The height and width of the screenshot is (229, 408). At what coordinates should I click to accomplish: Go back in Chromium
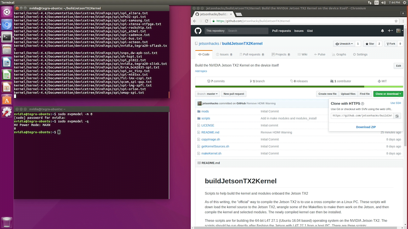point(195,21)
